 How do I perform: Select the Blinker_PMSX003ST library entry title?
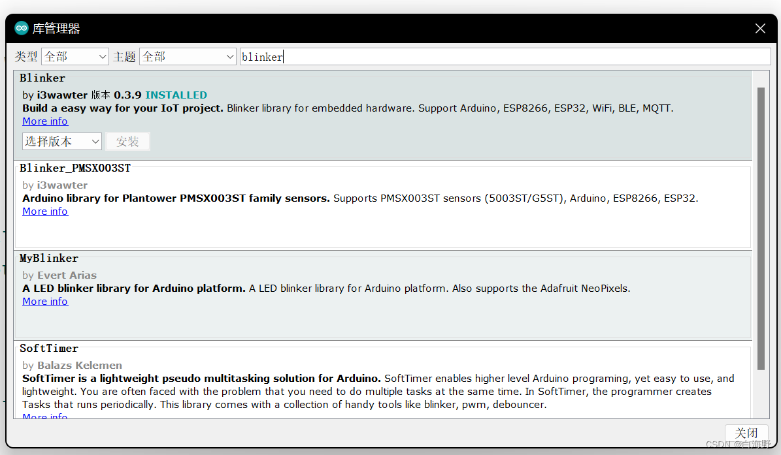tap(75, 168)
